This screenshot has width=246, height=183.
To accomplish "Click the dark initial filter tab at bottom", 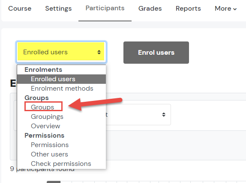I will click(x=54, y=182).
